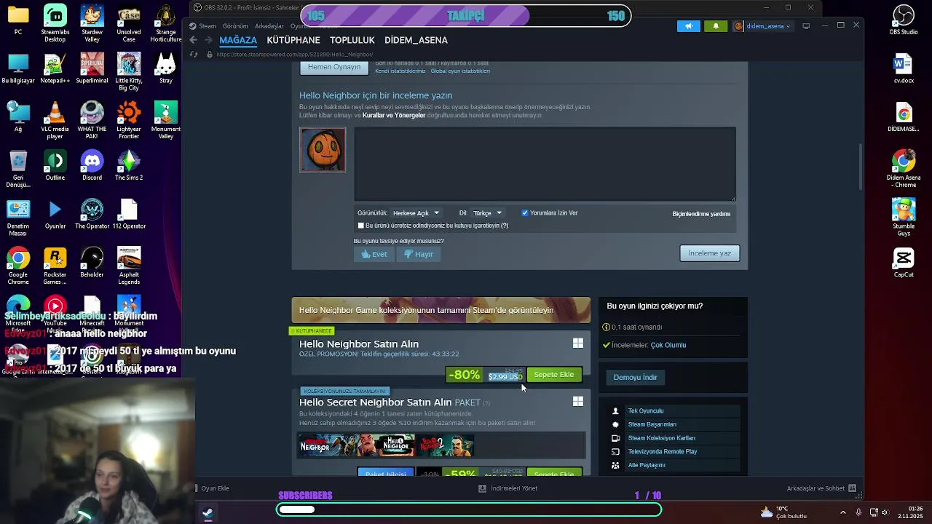Show hidden system tray icons chevron
Image resolution: width=932 pixels, height=524 pixels.
click(843, 512)
